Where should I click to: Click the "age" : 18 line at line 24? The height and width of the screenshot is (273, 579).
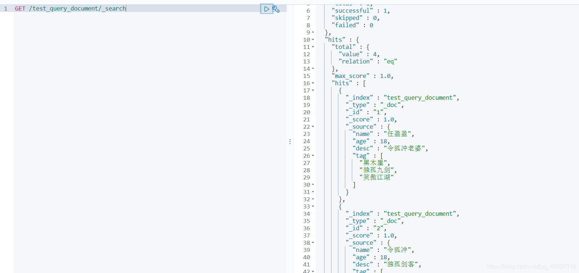pos(371,141)
